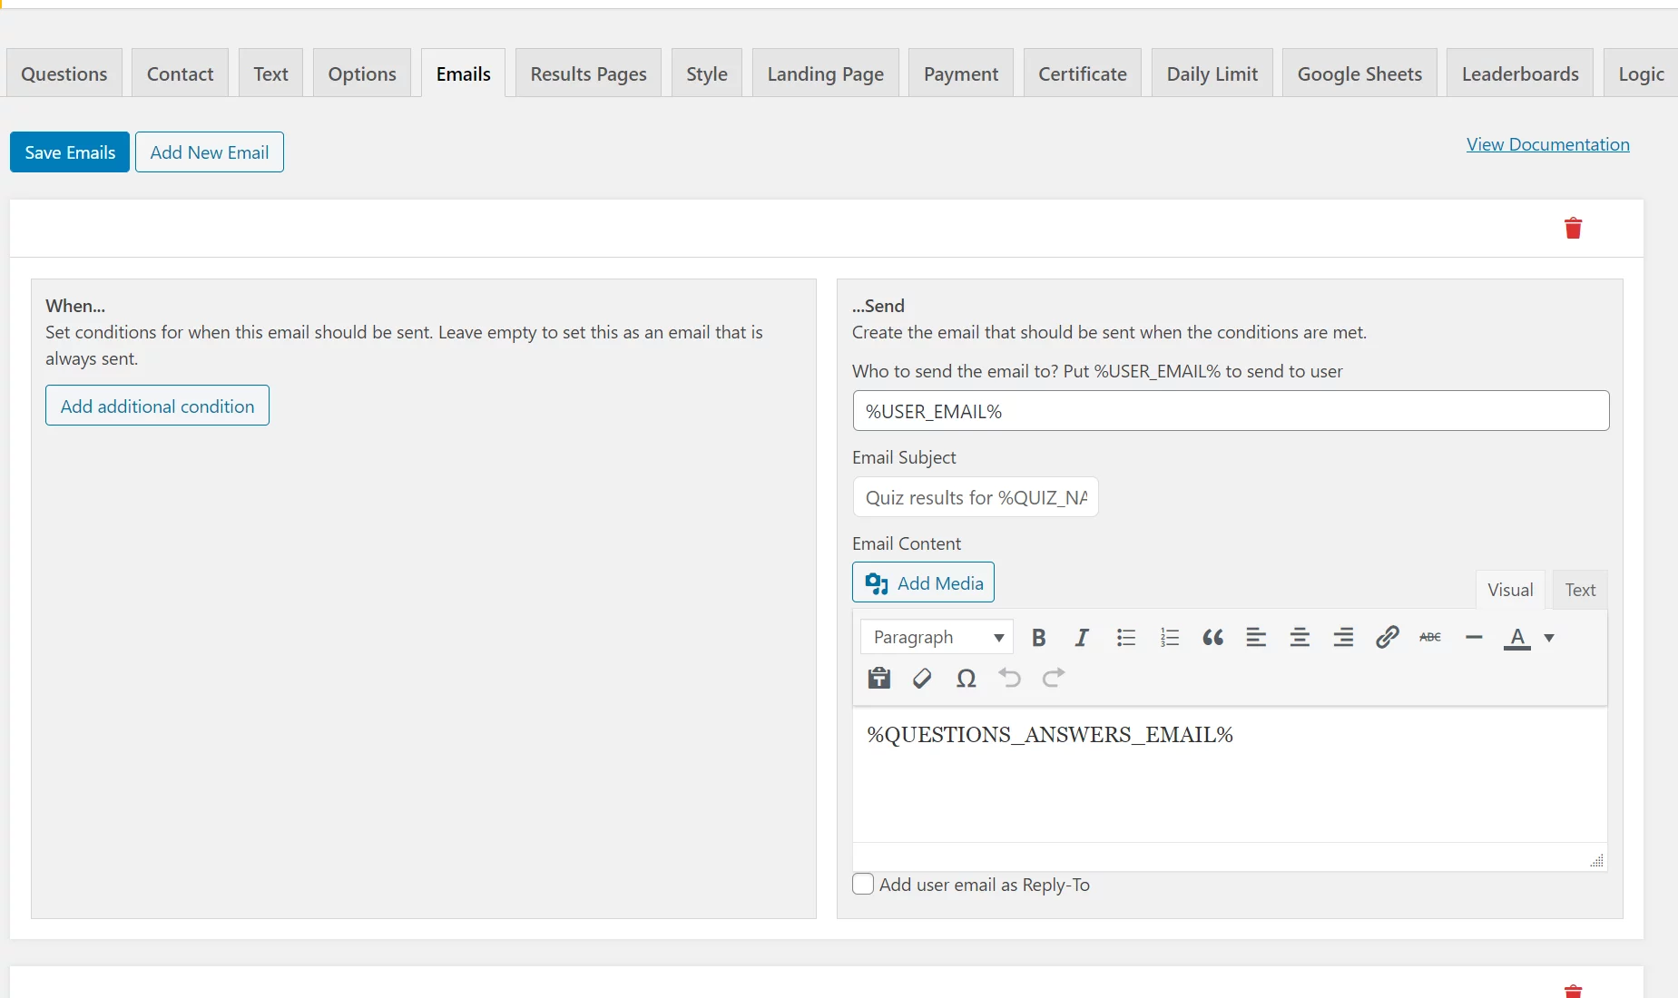
Task: Open the Certificate tab
Action: (x=1083, y=73)
